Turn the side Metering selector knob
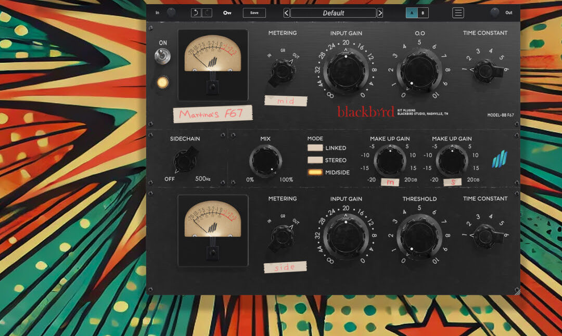 click(x=283, y=237)
